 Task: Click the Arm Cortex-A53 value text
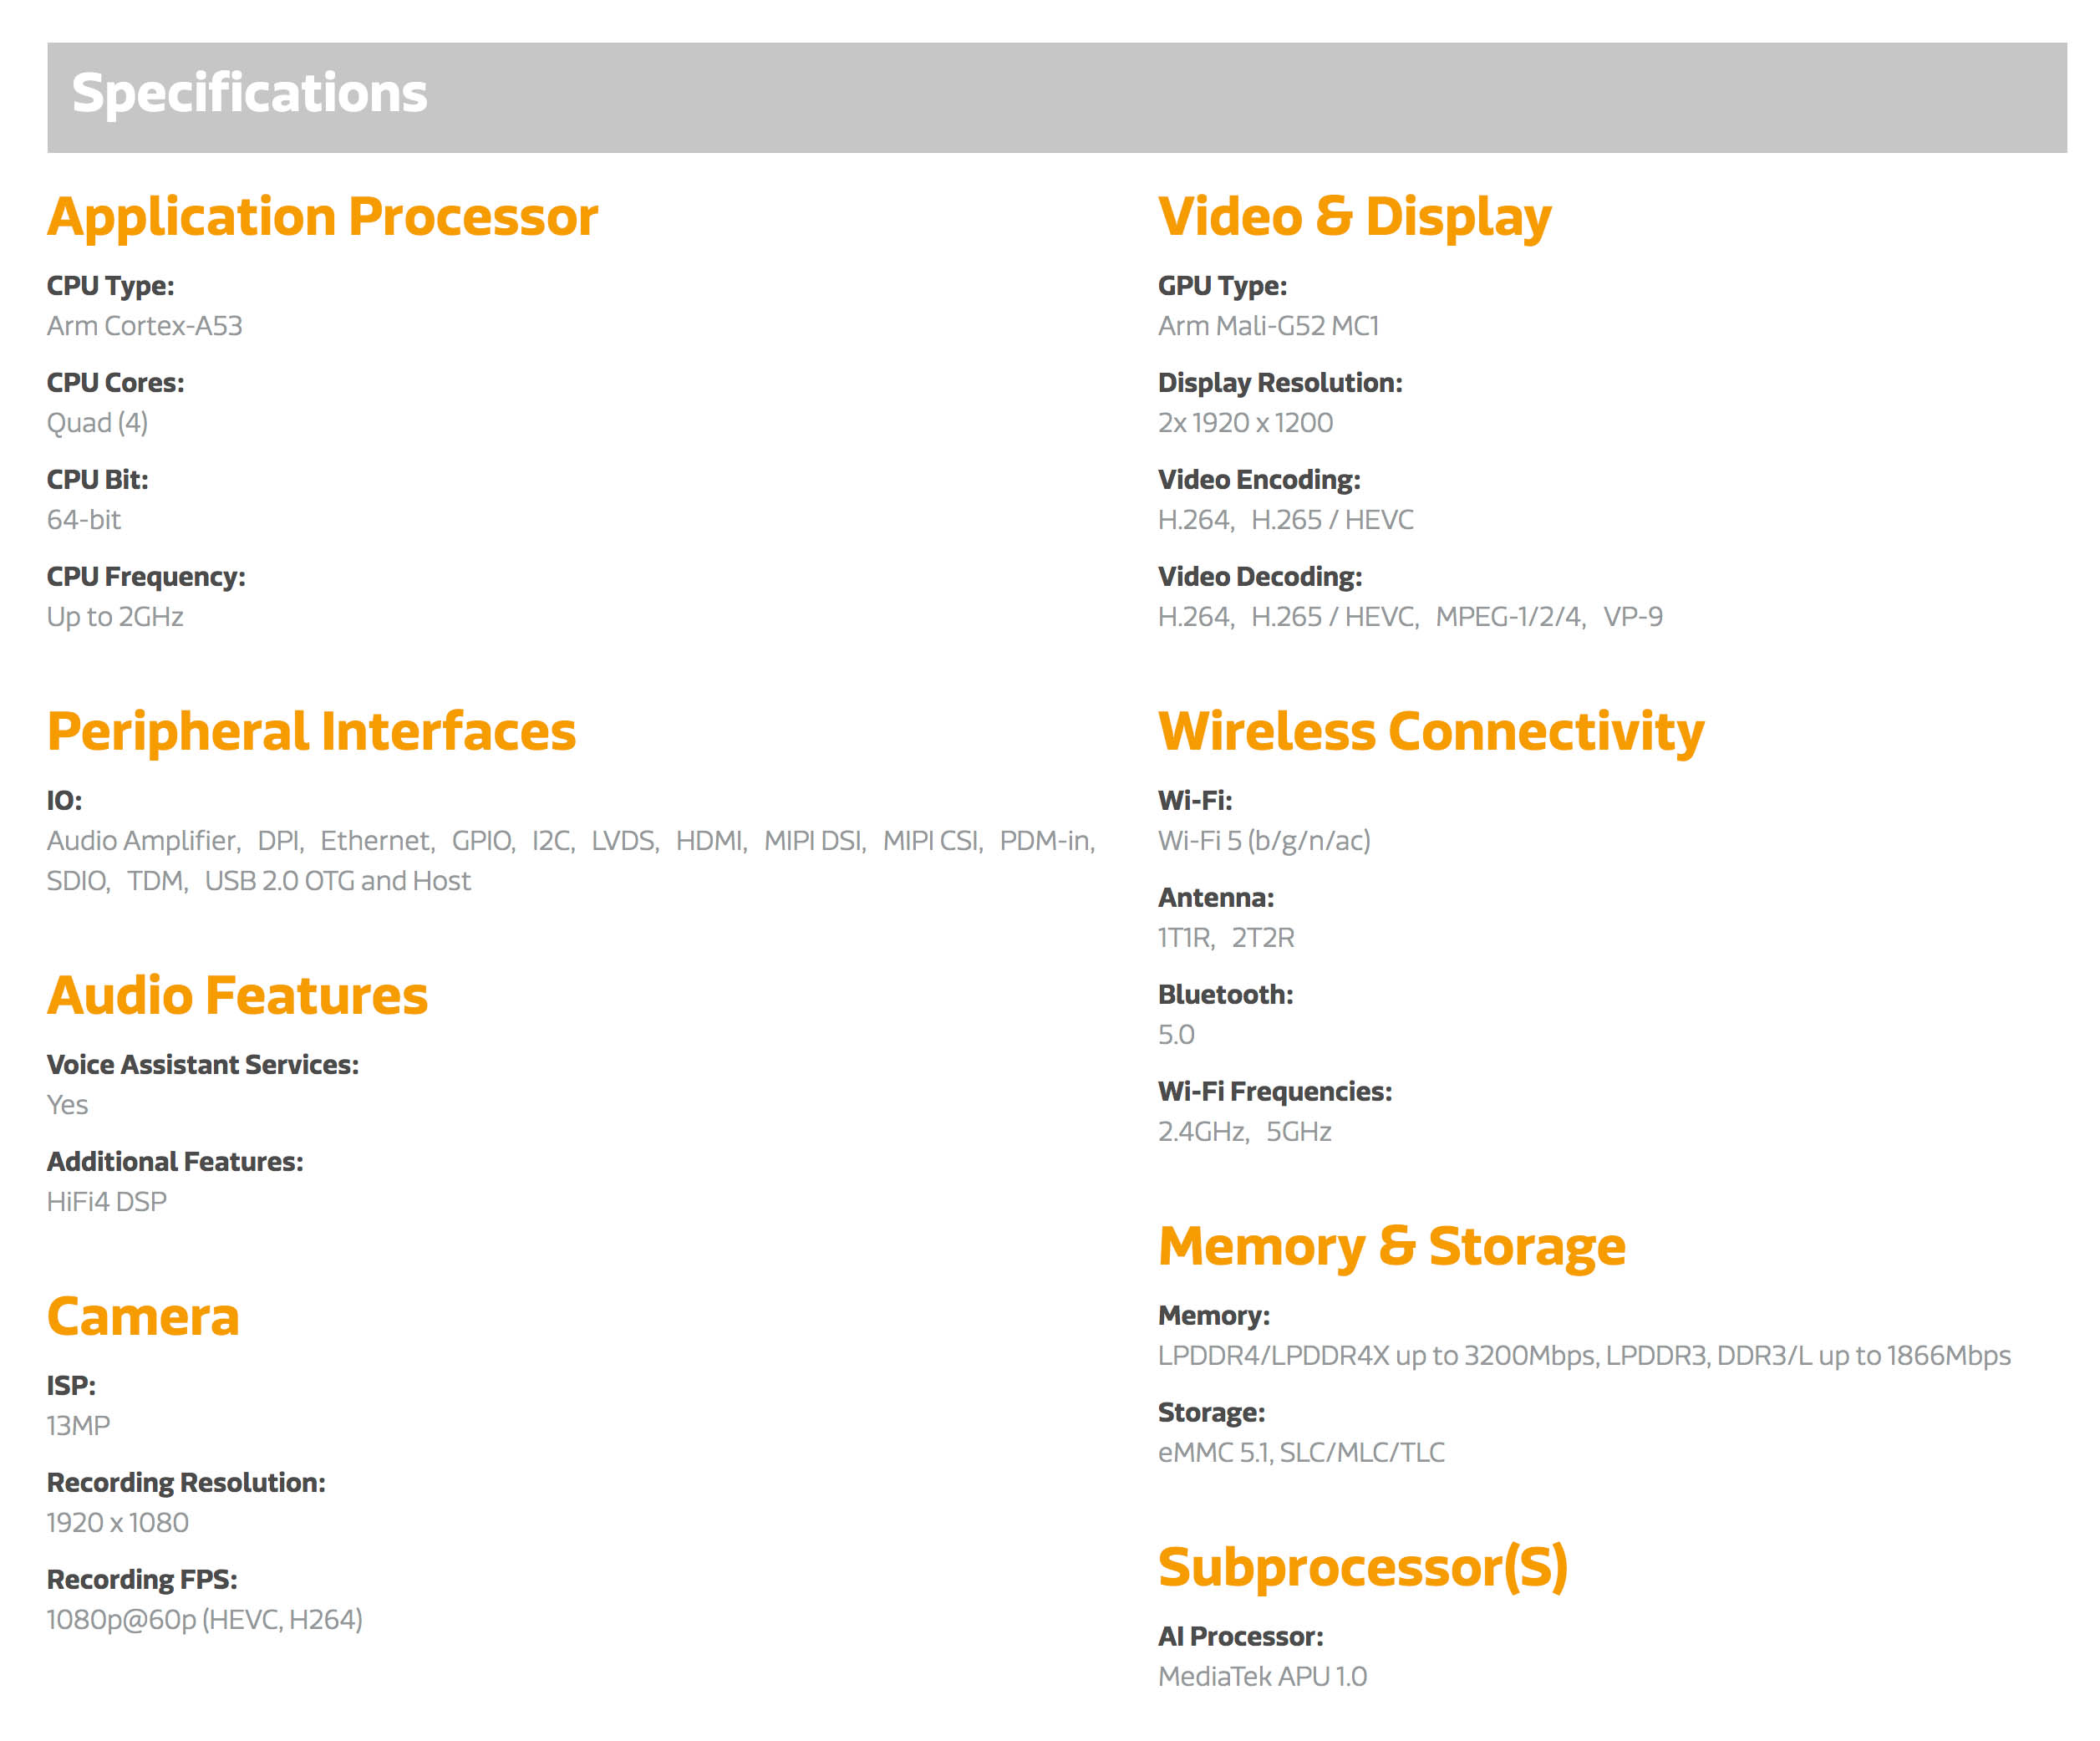tap(144, 326)
